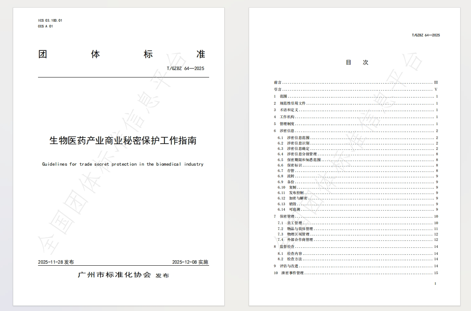Screen dimensions: 471x311
Task: Go to section 7 保密管理
Action: 287,216
